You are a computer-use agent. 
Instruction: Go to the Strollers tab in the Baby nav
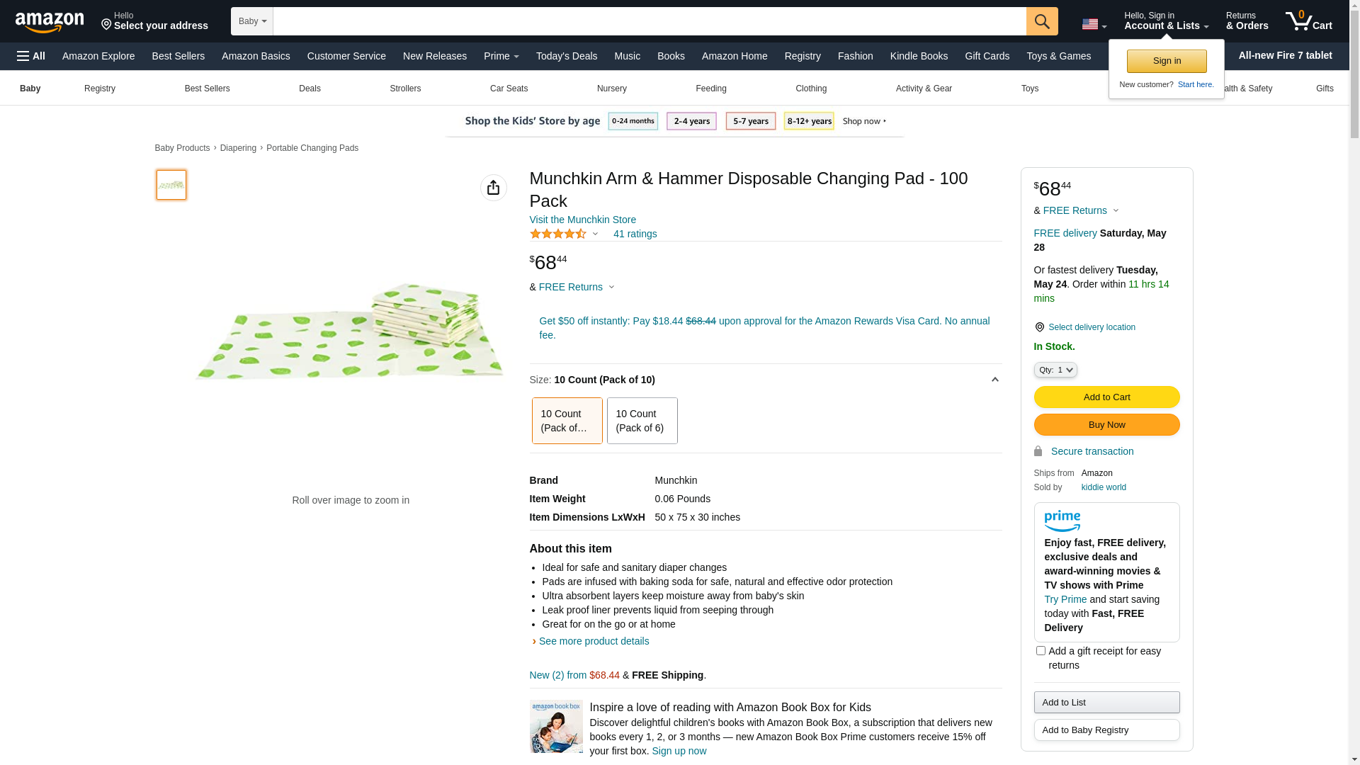click(405, 89)
